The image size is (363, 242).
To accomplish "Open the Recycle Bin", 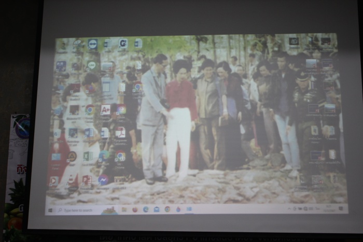I will (x=57, y=134).
